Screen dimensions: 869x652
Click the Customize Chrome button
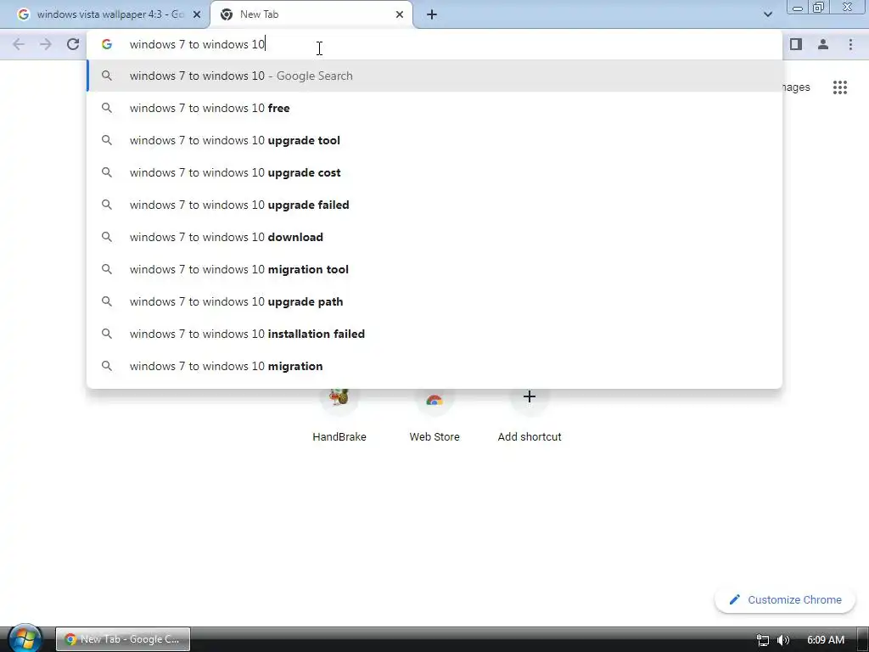pyautogui.click(x=785, y=600)
